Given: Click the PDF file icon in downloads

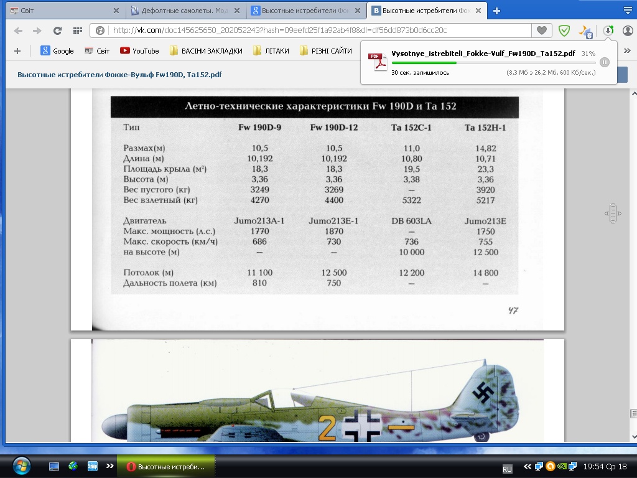Looking at the screenshot, I should pos(377,62).
